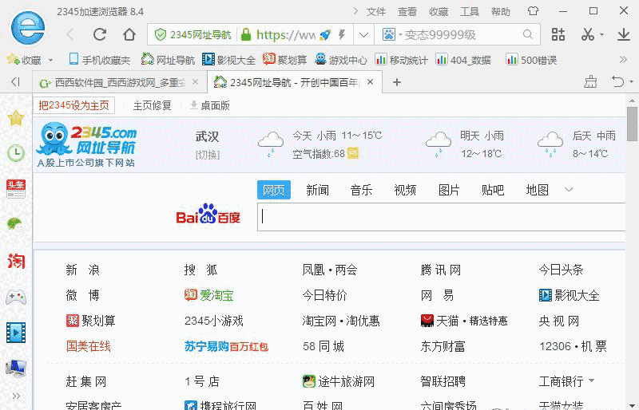The image size is (639, 410).
Task: Click the scissors screenshot tool icon
Action: [588, 34]
